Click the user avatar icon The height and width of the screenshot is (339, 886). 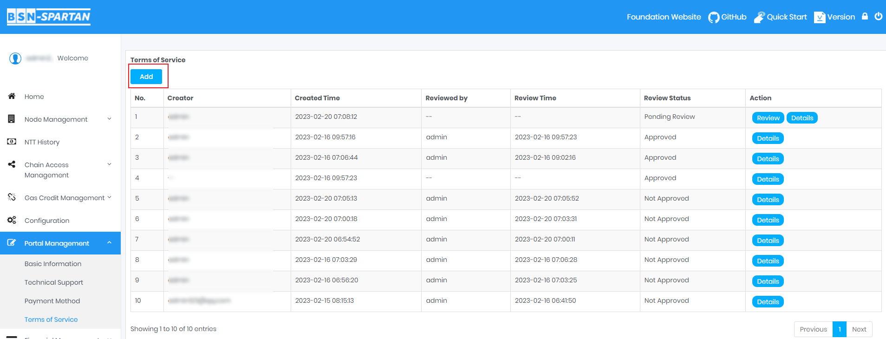click(x=15, y=59)
